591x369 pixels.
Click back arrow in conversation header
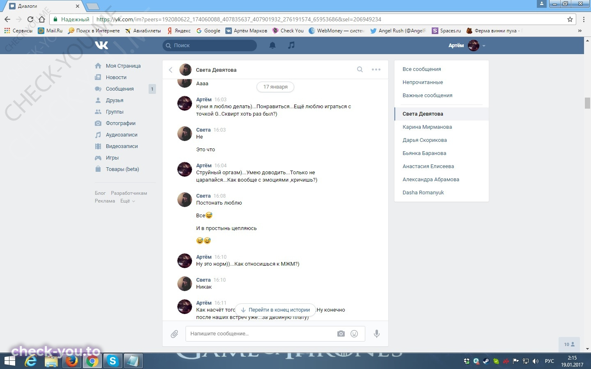click(x=171, y=70)
